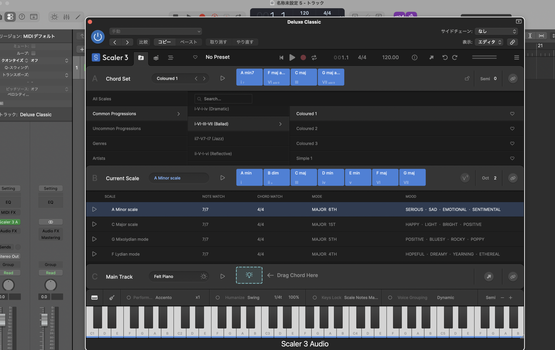The image size is (555, 350).
Task: Favorite the current preset with the heart icon
Action: tap(195, 57)
